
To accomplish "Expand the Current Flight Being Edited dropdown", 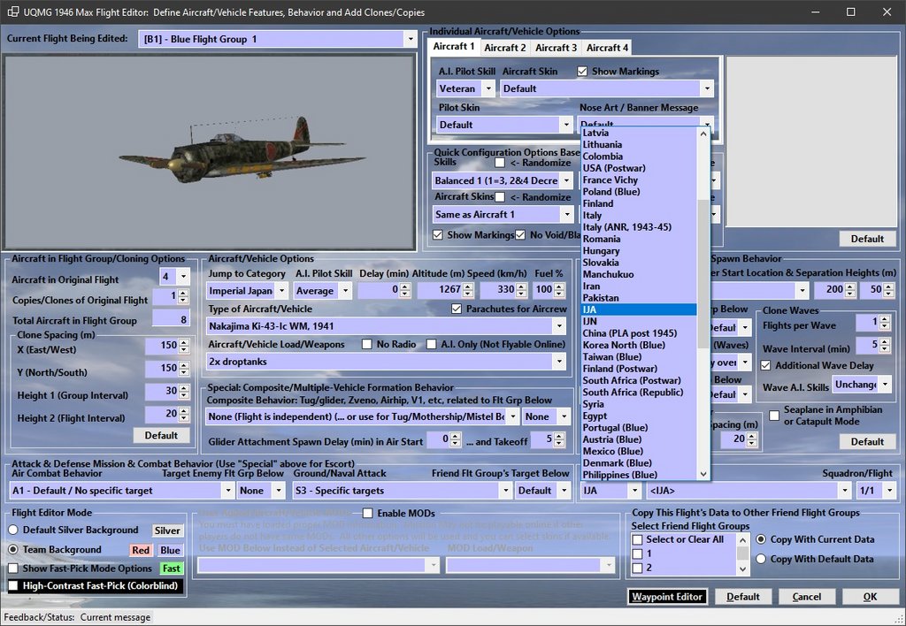I will (x=410, y=39).
